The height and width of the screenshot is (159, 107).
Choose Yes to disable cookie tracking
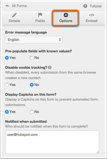pyautogui.click(x=7, y=85)
